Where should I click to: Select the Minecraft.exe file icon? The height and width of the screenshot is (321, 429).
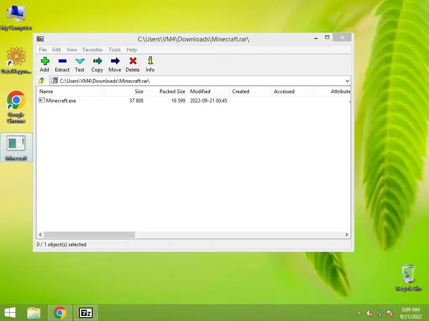click(x=41, y=100)
